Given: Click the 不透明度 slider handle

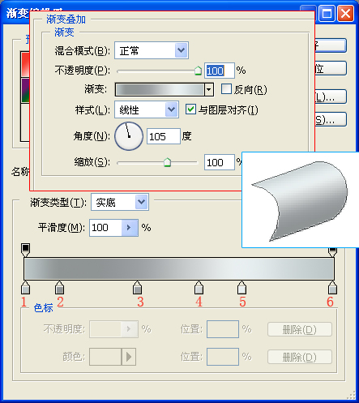Looking at the screenshot, I should [x=198, y=71].
